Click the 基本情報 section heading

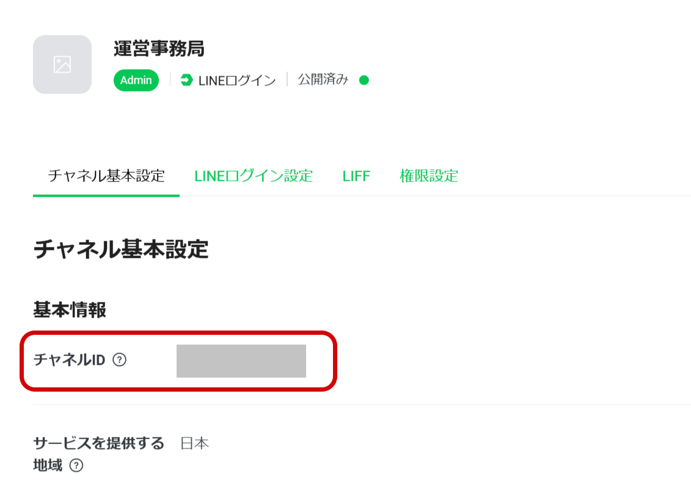[x=70, y=310]
